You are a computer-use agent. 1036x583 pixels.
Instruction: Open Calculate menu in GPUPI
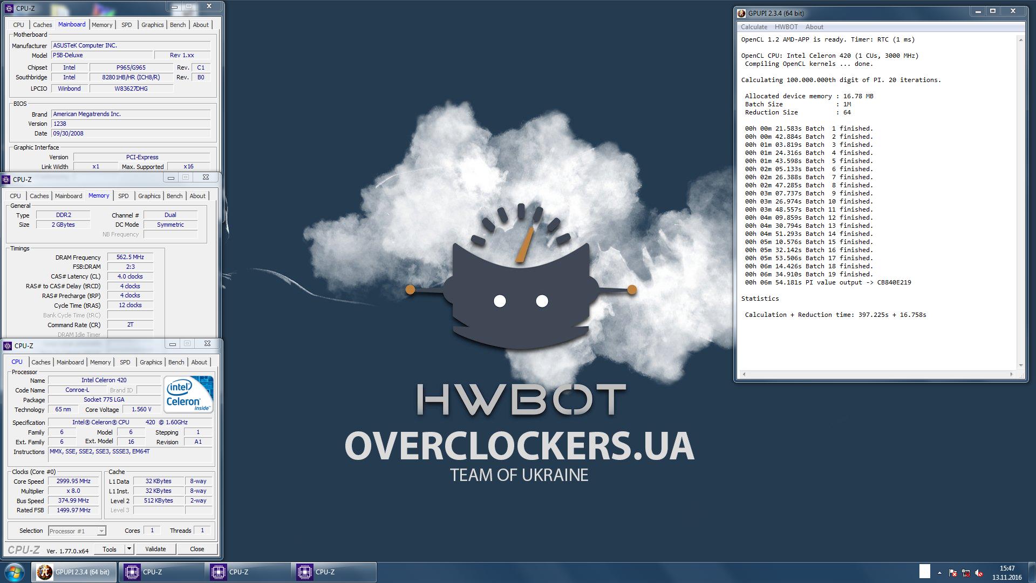pos(754,27)
